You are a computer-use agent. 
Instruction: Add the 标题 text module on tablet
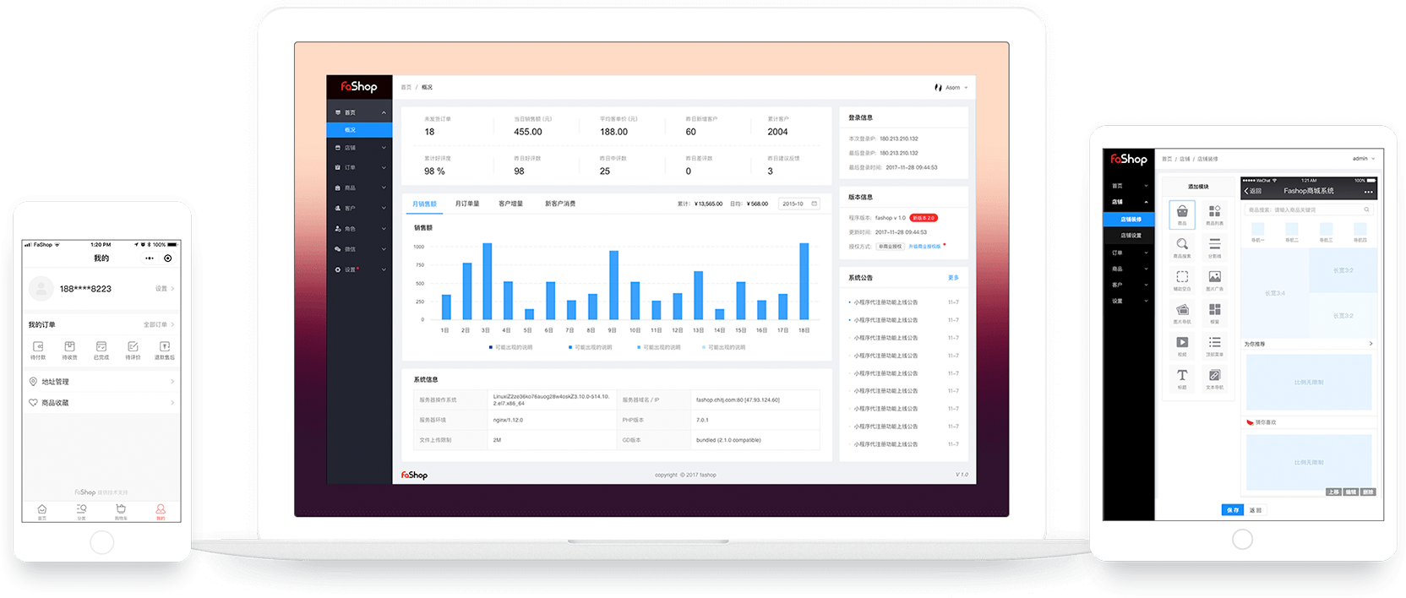click(1182, 379)
